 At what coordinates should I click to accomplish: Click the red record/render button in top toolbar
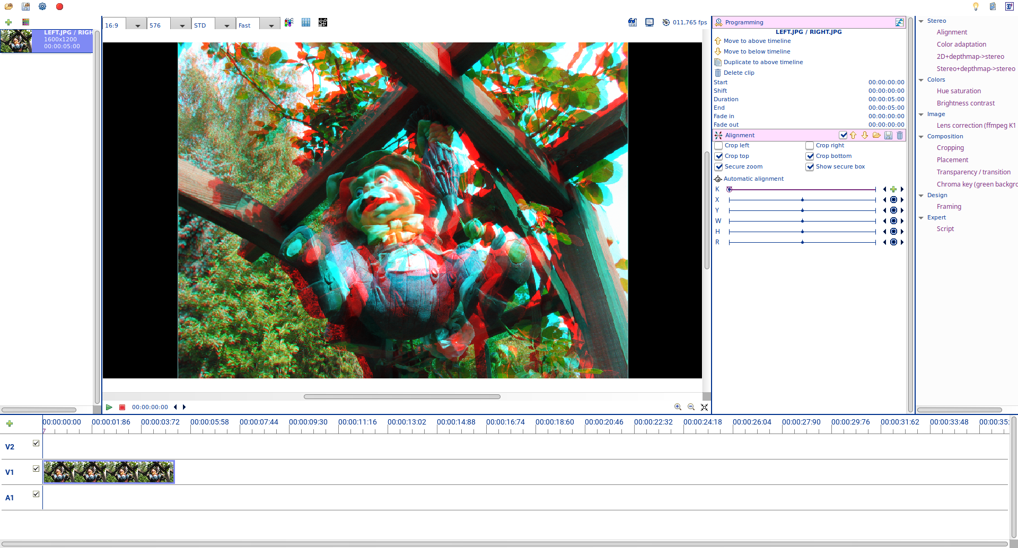point(59,7)
